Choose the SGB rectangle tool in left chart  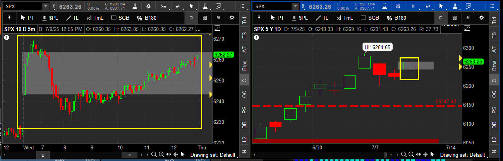click(120, 18)
